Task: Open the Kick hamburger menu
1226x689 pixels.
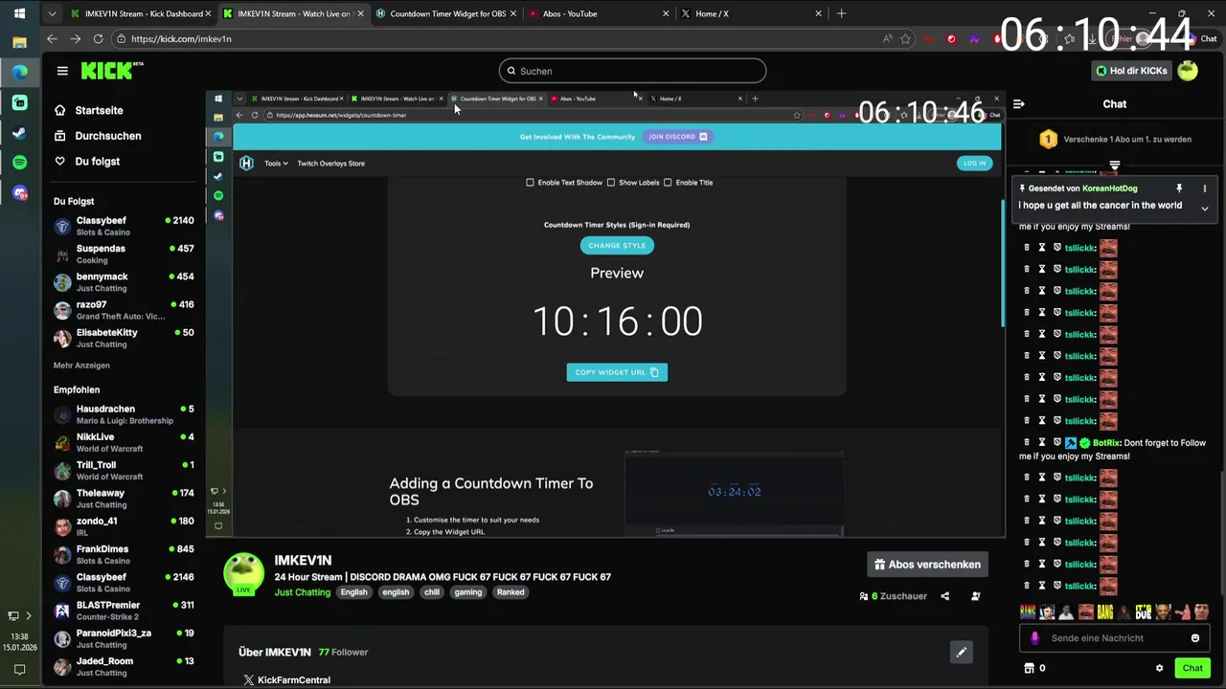Action: point(62,71)
